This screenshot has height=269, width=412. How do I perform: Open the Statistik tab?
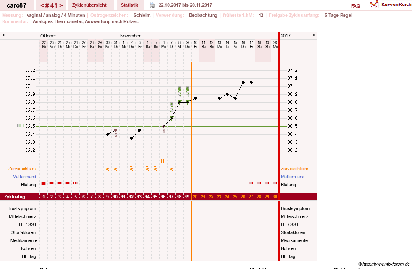tap(129, 5)
